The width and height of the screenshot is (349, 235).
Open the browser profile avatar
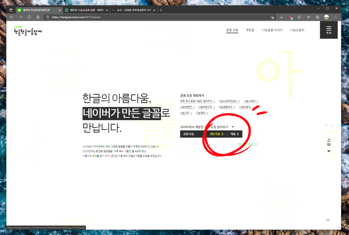tap(326, 17)
